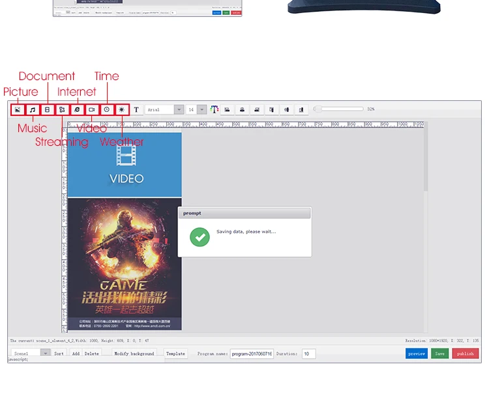
Task: Select the GAME poster image on canvas
Action: coord(125,264)
